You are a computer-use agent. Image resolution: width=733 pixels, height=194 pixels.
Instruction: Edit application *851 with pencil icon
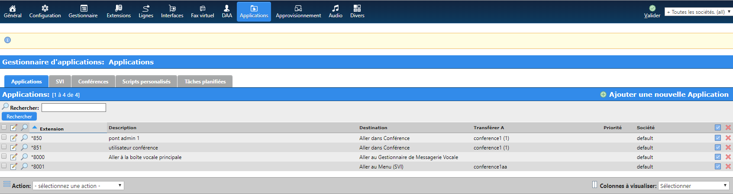tap(14, 147)
